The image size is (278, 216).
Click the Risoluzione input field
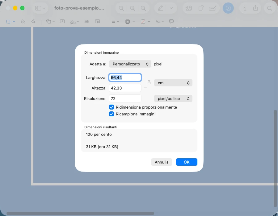coord(125,98)
